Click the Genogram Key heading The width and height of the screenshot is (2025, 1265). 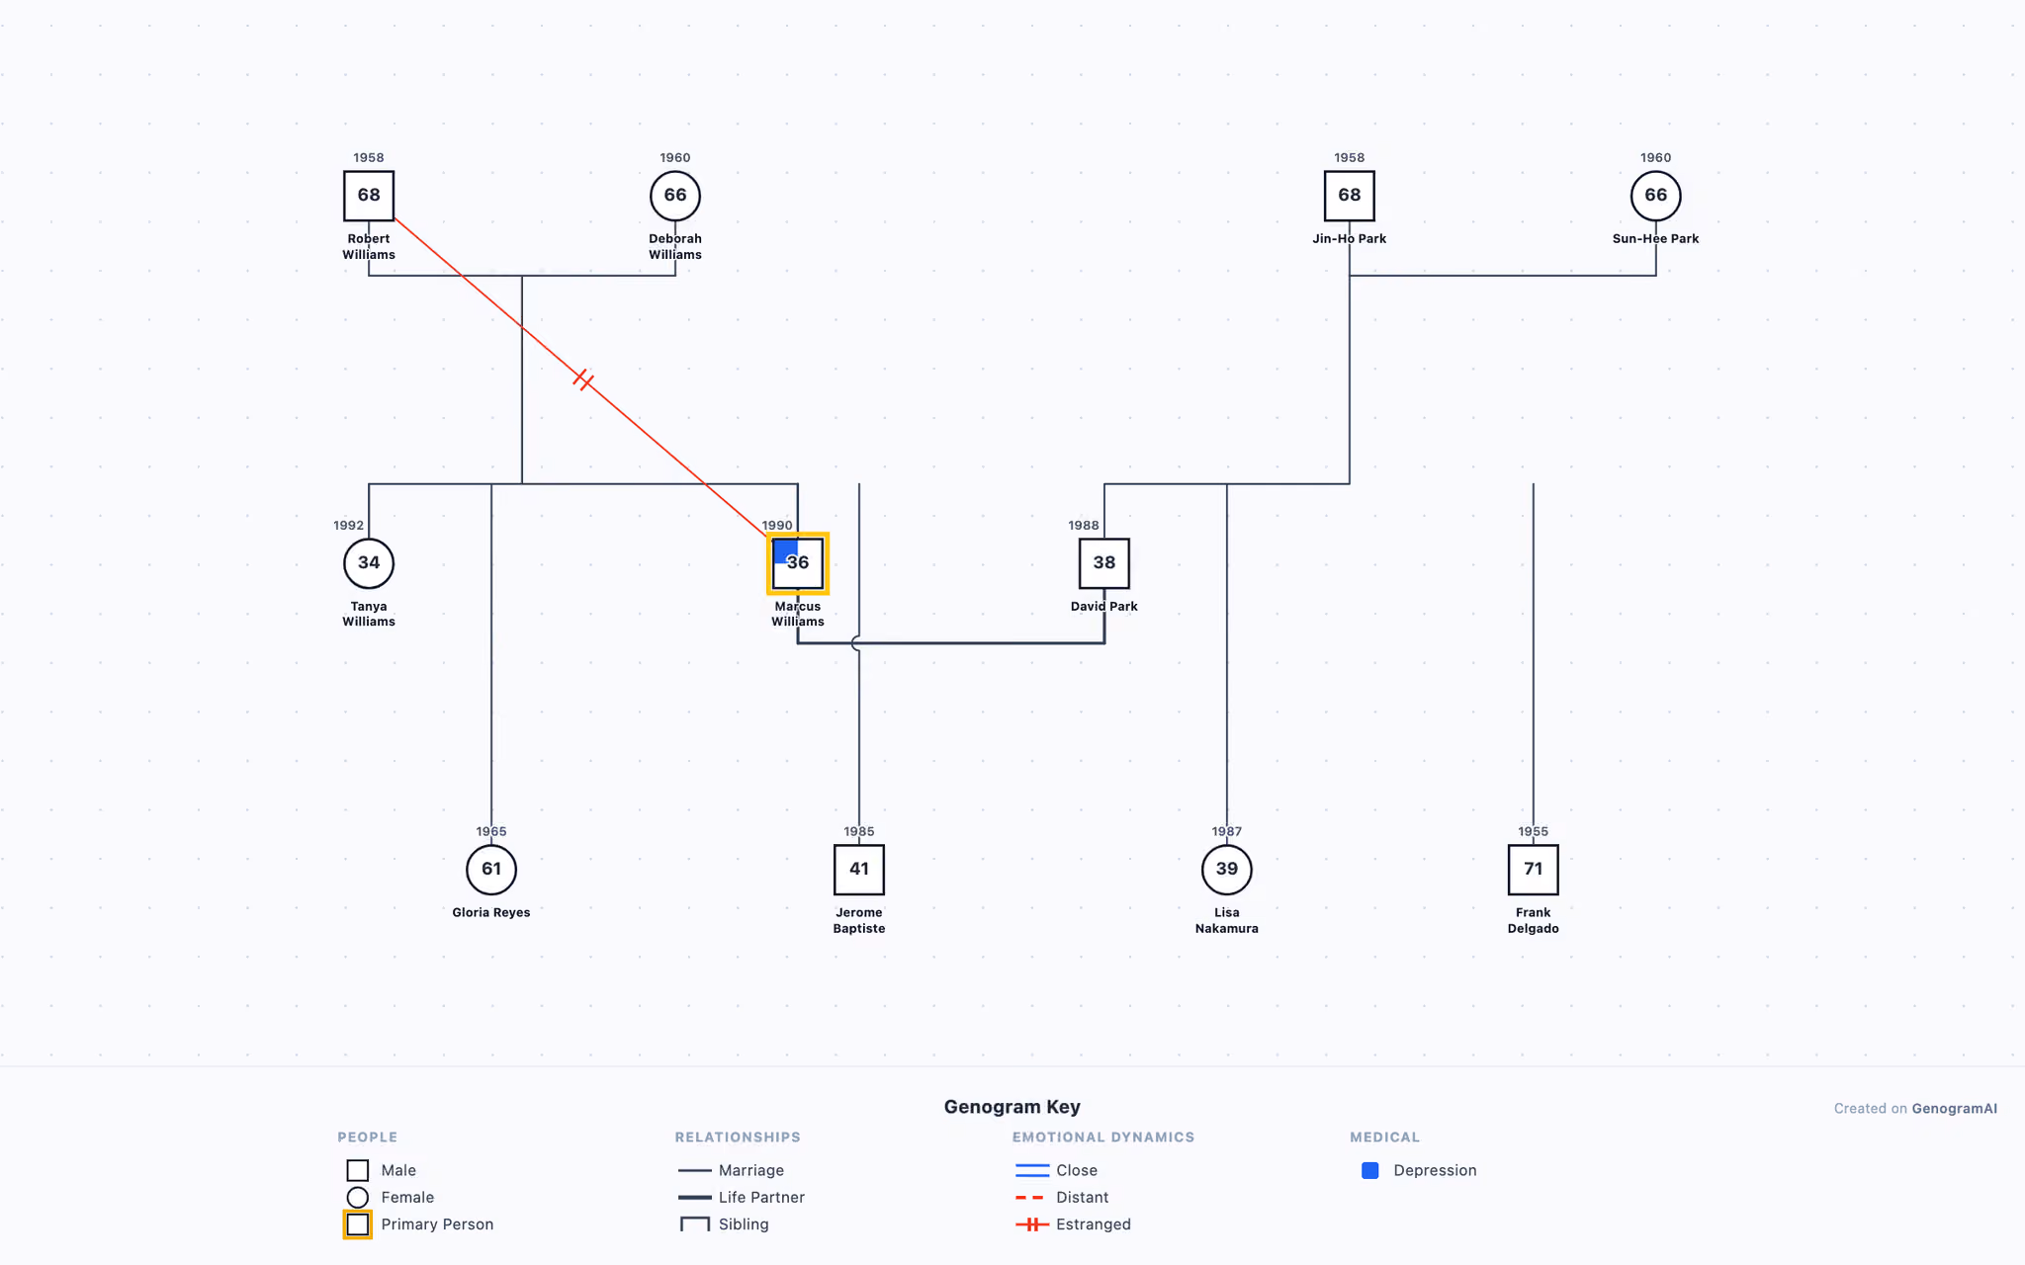pos(1012,1107)
